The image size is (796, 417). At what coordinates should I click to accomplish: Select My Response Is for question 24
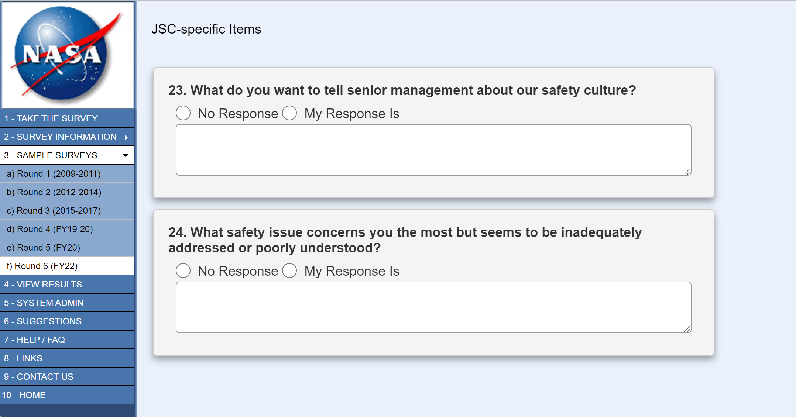point(289,271)
